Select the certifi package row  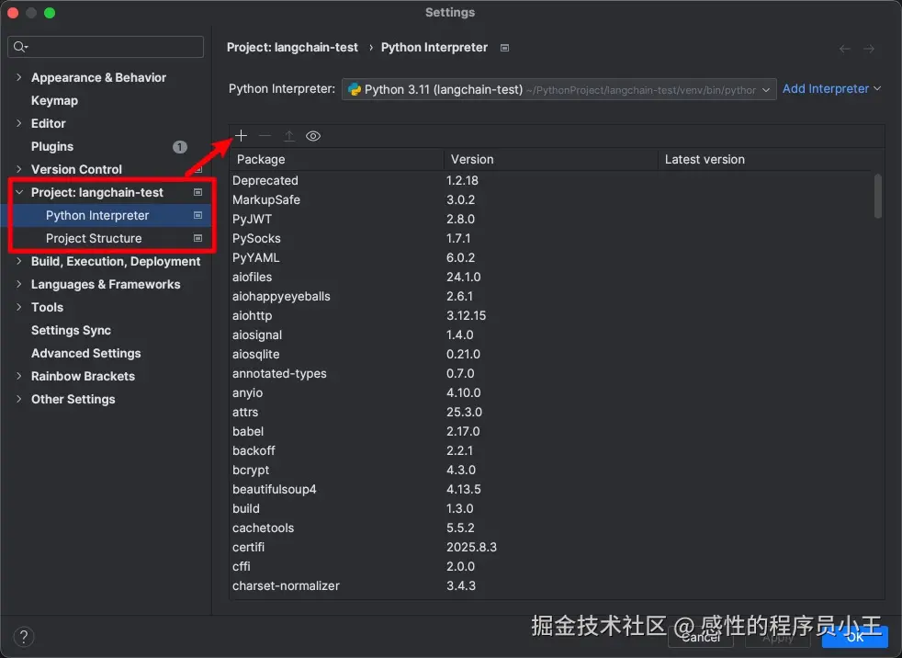(x=551, y=547)
